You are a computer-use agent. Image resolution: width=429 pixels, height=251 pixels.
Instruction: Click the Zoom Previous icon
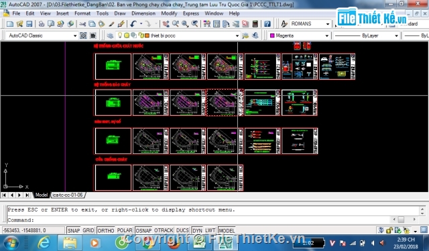(x=195, y=24)
